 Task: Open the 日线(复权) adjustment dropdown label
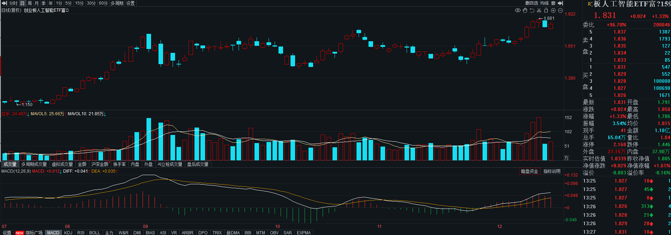12,10
